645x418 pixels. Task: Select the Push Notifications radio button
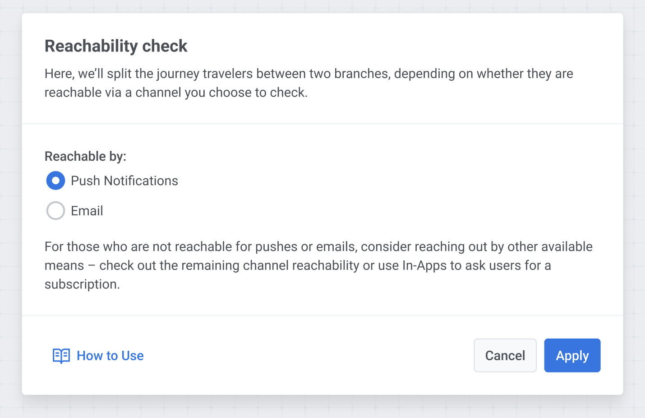[x=55, y=181]
